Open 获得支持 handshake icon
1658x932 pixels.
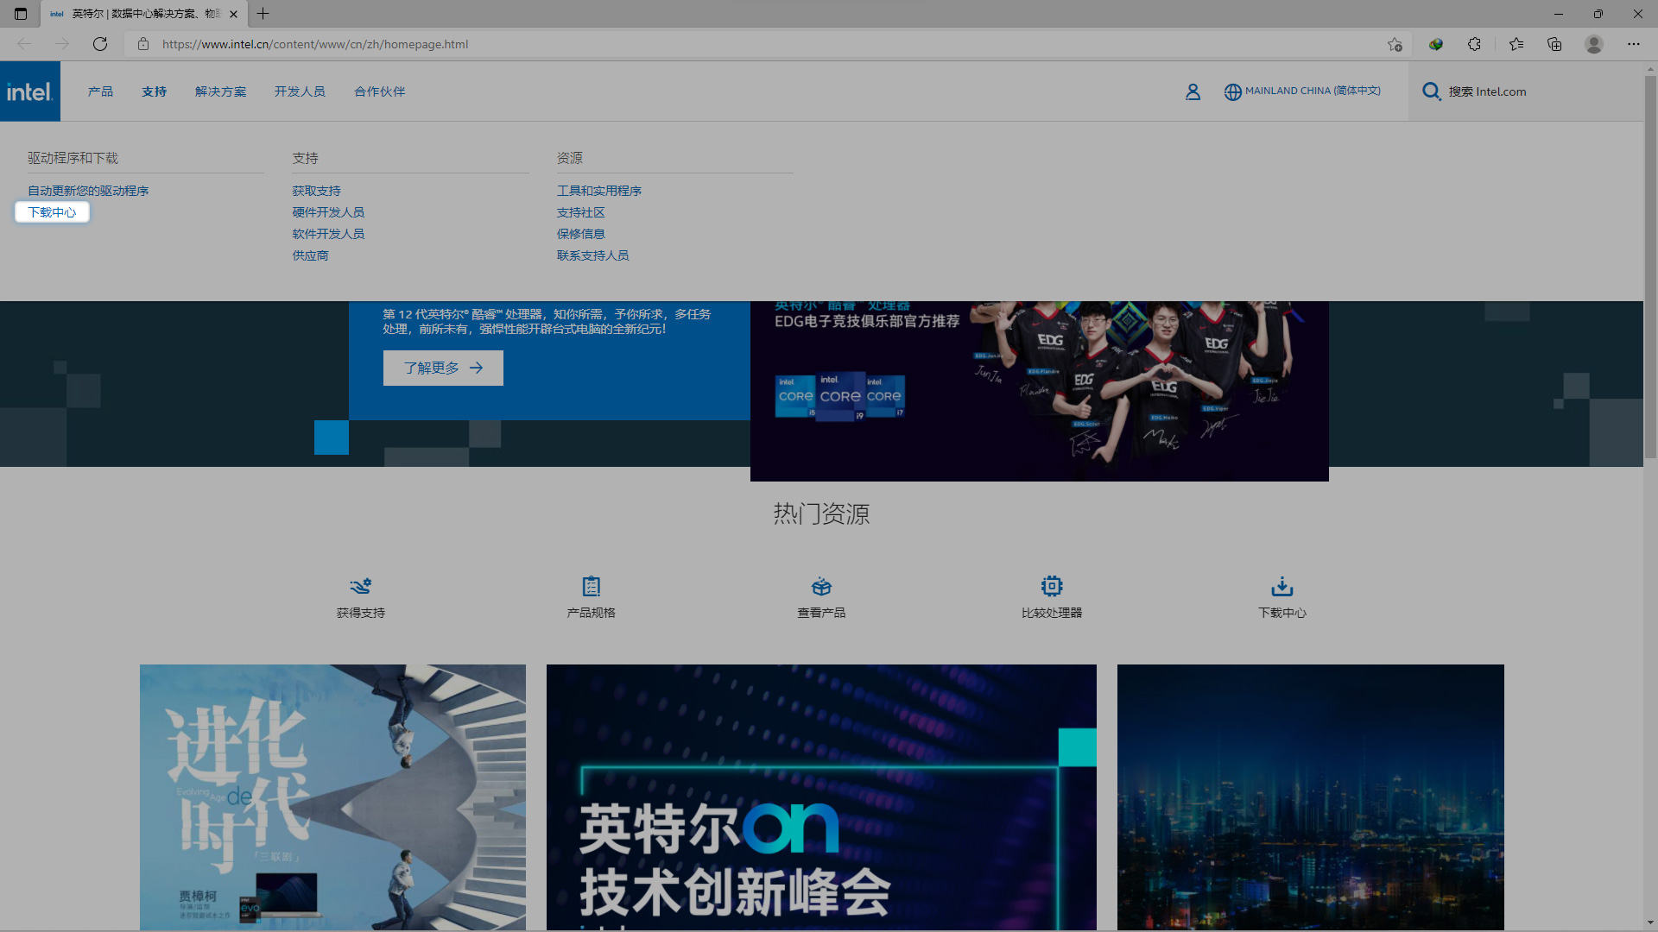click(x=360, y=587)
